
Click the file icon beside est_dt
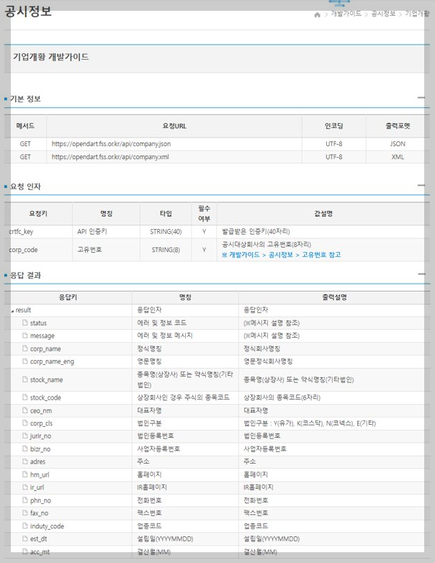[24, 539]
